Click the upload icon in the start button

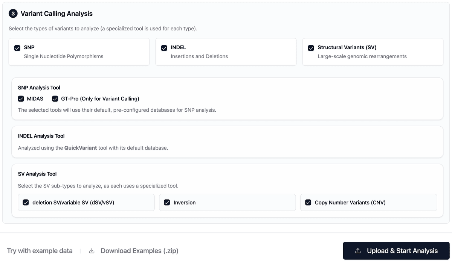click(357, 250)
